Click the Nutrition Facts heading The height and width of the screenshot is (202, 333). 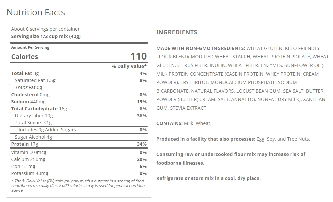[x=36, y=12]
